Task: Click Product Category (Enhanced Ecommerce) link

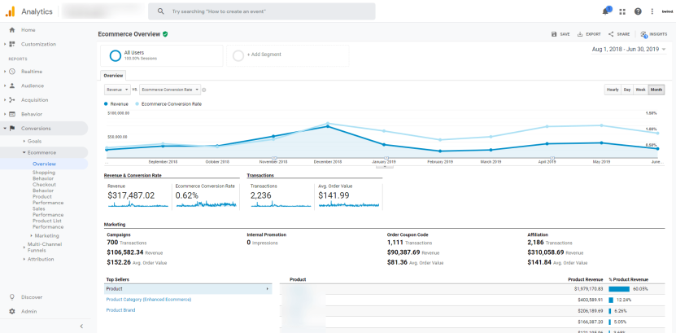Action: (148, 300)
